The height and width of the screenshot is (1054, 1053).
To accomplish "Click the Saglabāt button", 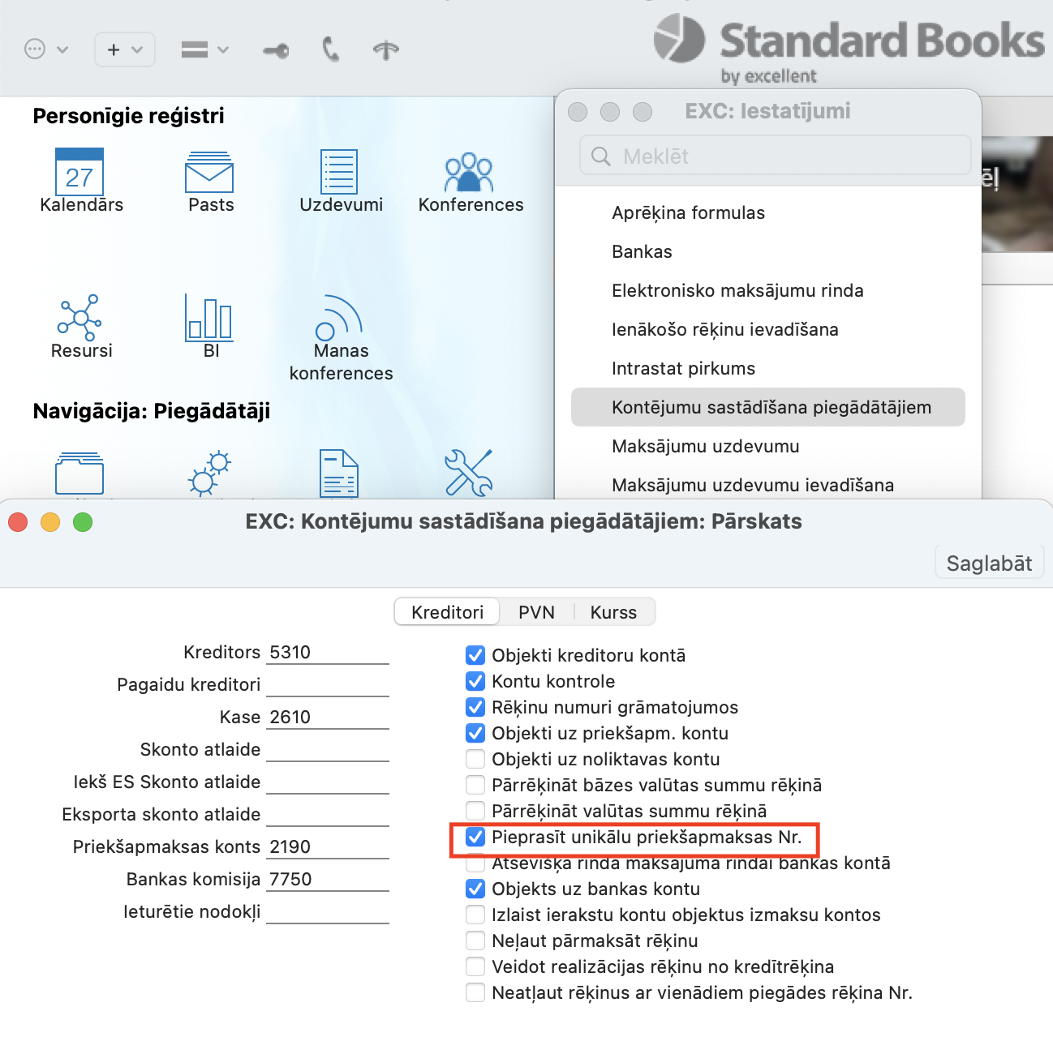I will coord(989,563).
